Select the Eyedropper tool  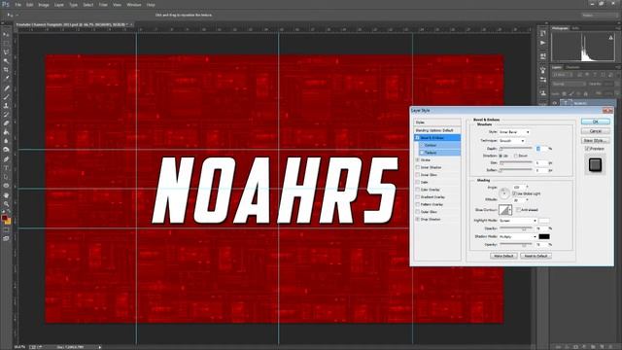tap(6, 79)
